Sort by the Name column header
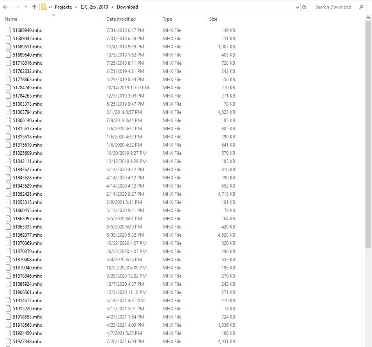This screenshot has width=372, height=347. click(11, 19)
